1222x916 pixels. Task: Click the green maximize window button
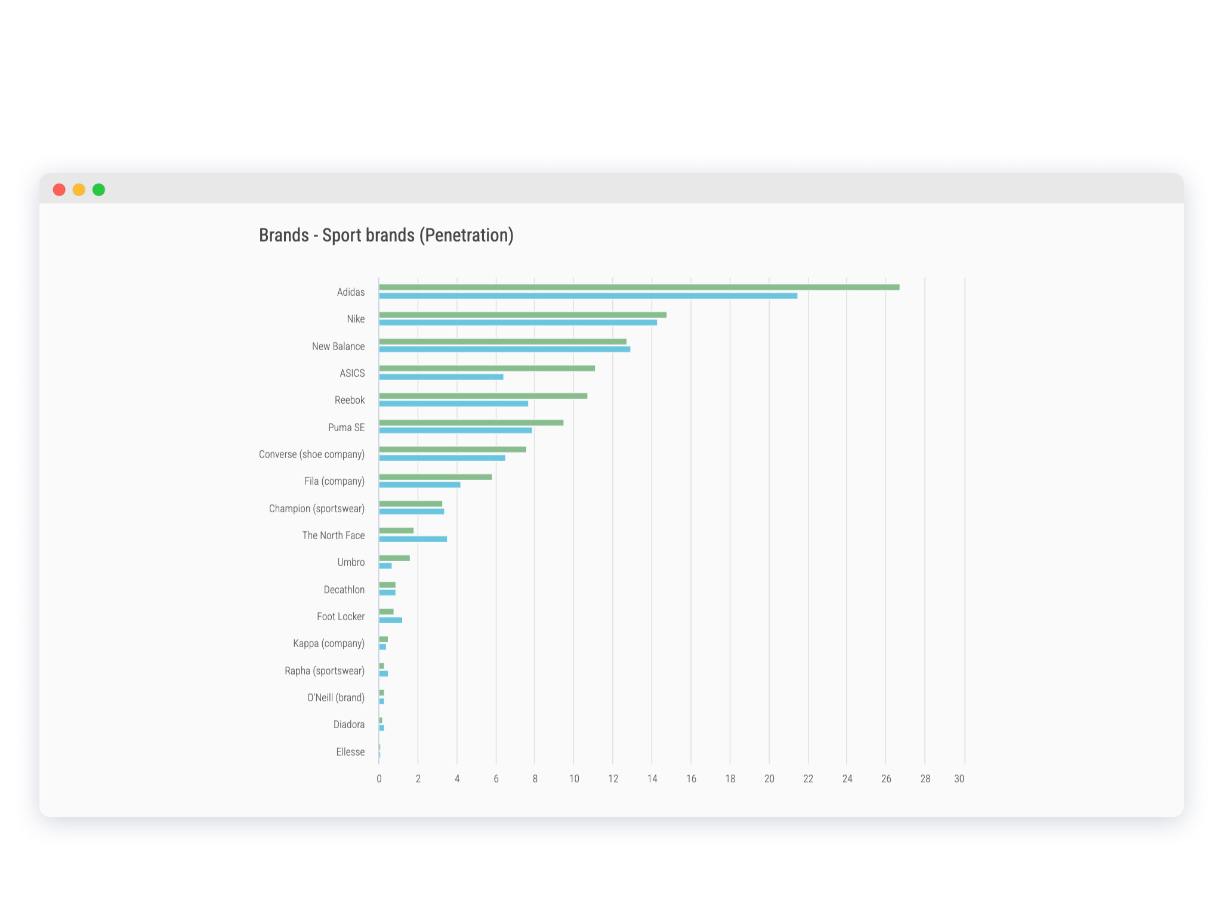point(99,190)
